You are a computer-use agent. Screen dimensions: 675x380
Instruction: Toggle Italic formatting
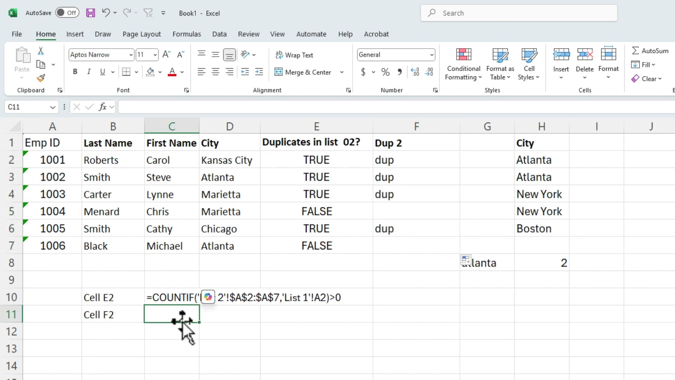[x=89, y=71]
